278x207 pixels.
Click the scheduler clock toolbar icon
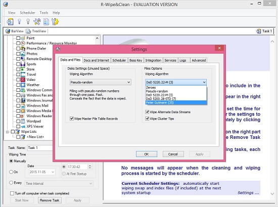[10, 22]
